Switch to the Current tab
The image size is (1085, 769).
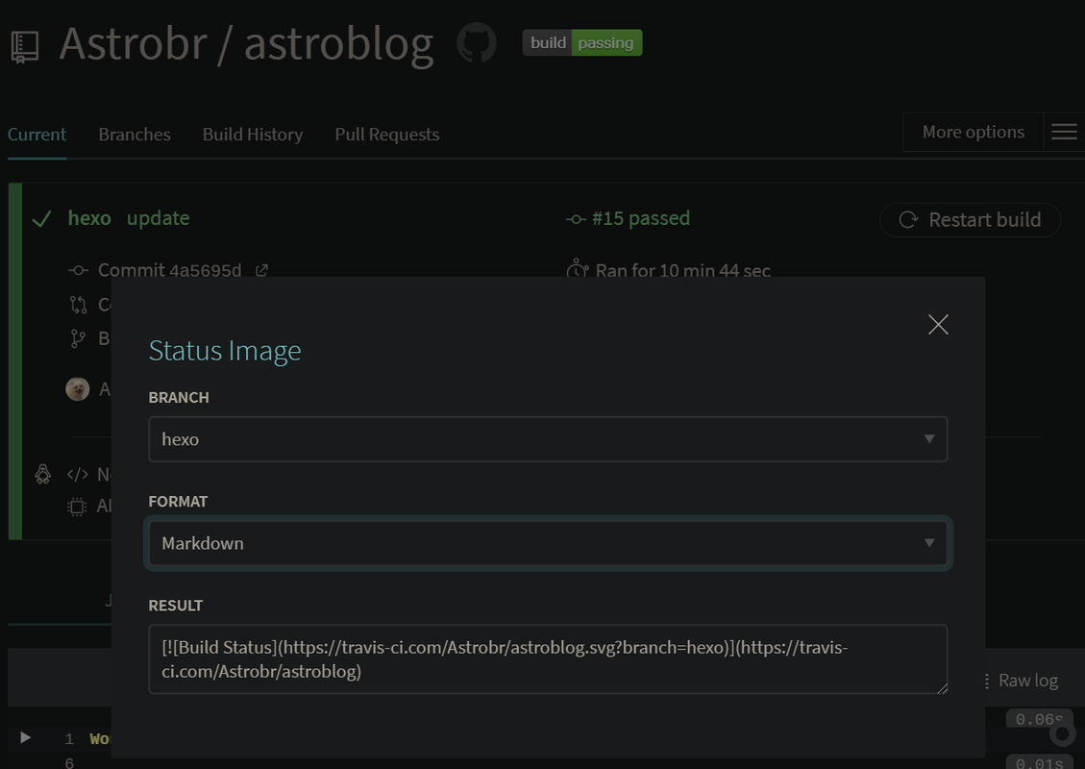click(37, 135)
